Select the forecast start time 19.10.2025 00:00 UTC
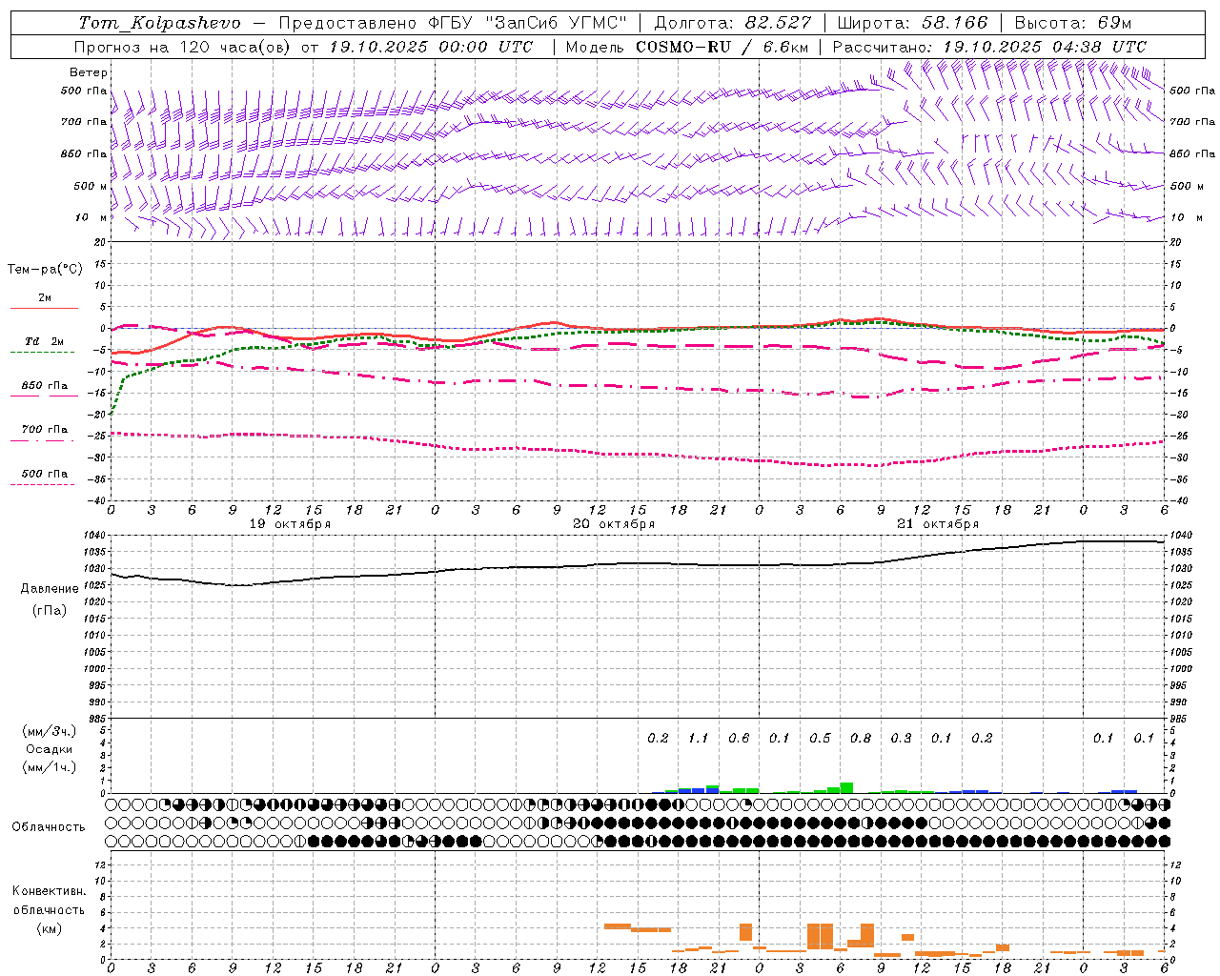The width and height of the screenshot is (1220, 976). 431,46
